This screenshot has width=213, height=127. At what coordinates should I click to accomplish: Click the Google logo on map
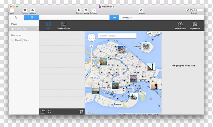[x=90, y=112]
